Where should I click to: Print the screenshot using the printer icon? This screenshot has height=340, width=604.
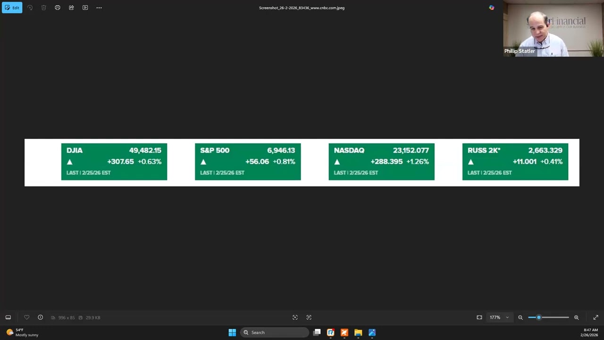[58, 8]
